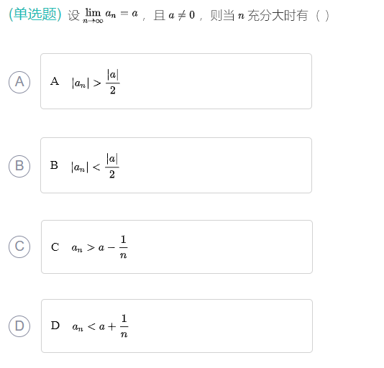Click the |a|/2 fraction in option A
This screenshot has width=384, height=368.
[x=113, y=82]
